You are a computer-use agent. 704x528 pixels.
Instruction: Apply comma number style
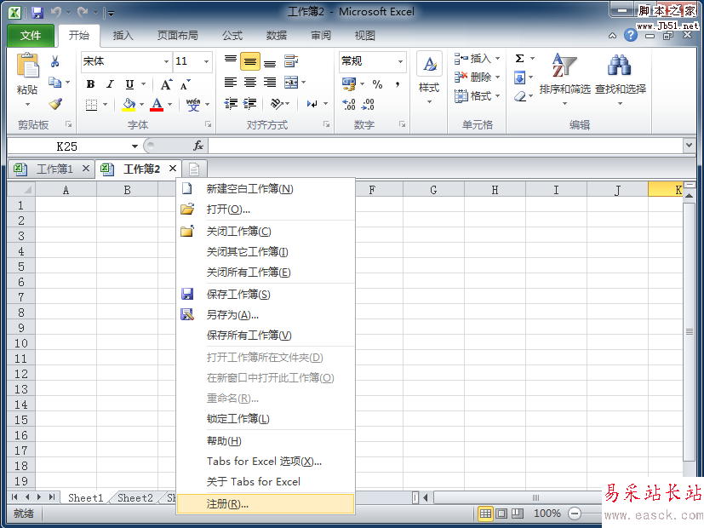click(398, 84)
